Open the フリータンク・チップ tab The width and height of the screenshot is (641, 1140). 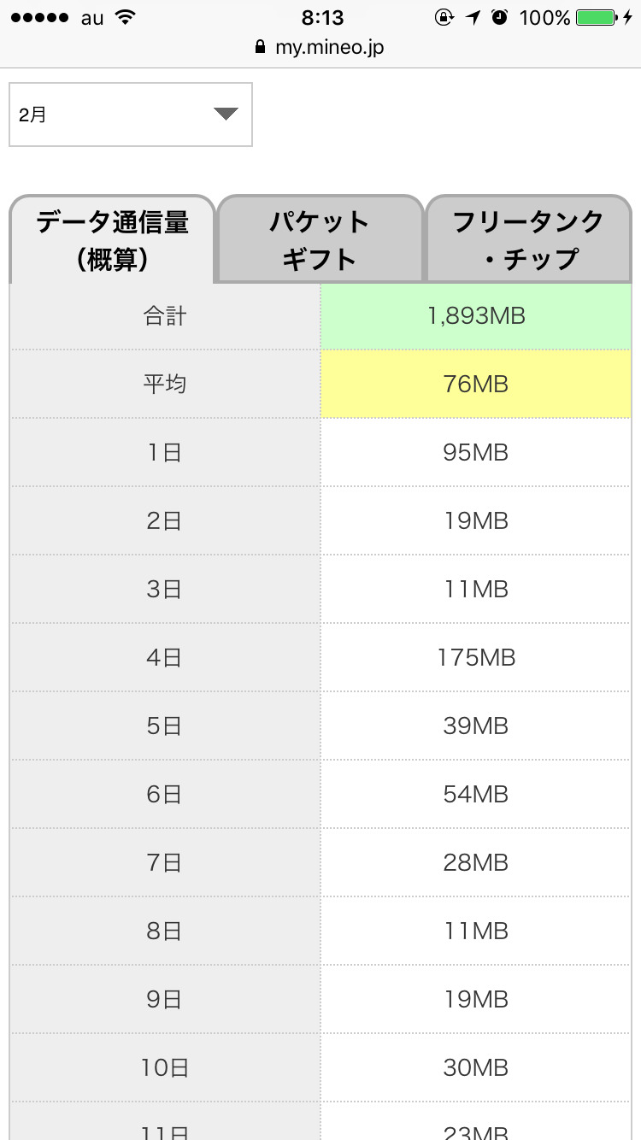528,240
